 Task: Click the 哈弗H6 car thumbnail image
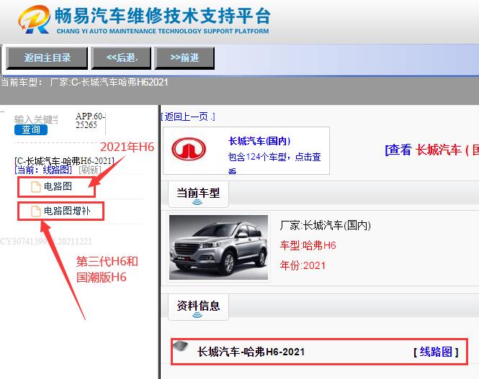219,247
